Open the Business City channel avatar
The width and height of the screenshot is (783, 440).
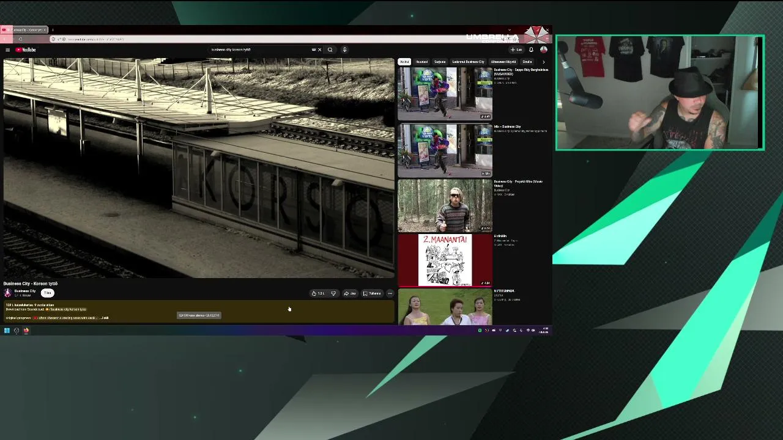click(x=8, y=293)
